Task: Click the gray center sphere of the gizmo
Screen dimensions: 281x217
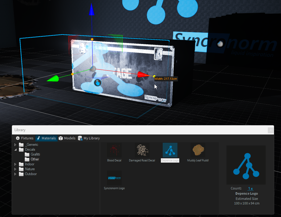Action: coord(93,69)
